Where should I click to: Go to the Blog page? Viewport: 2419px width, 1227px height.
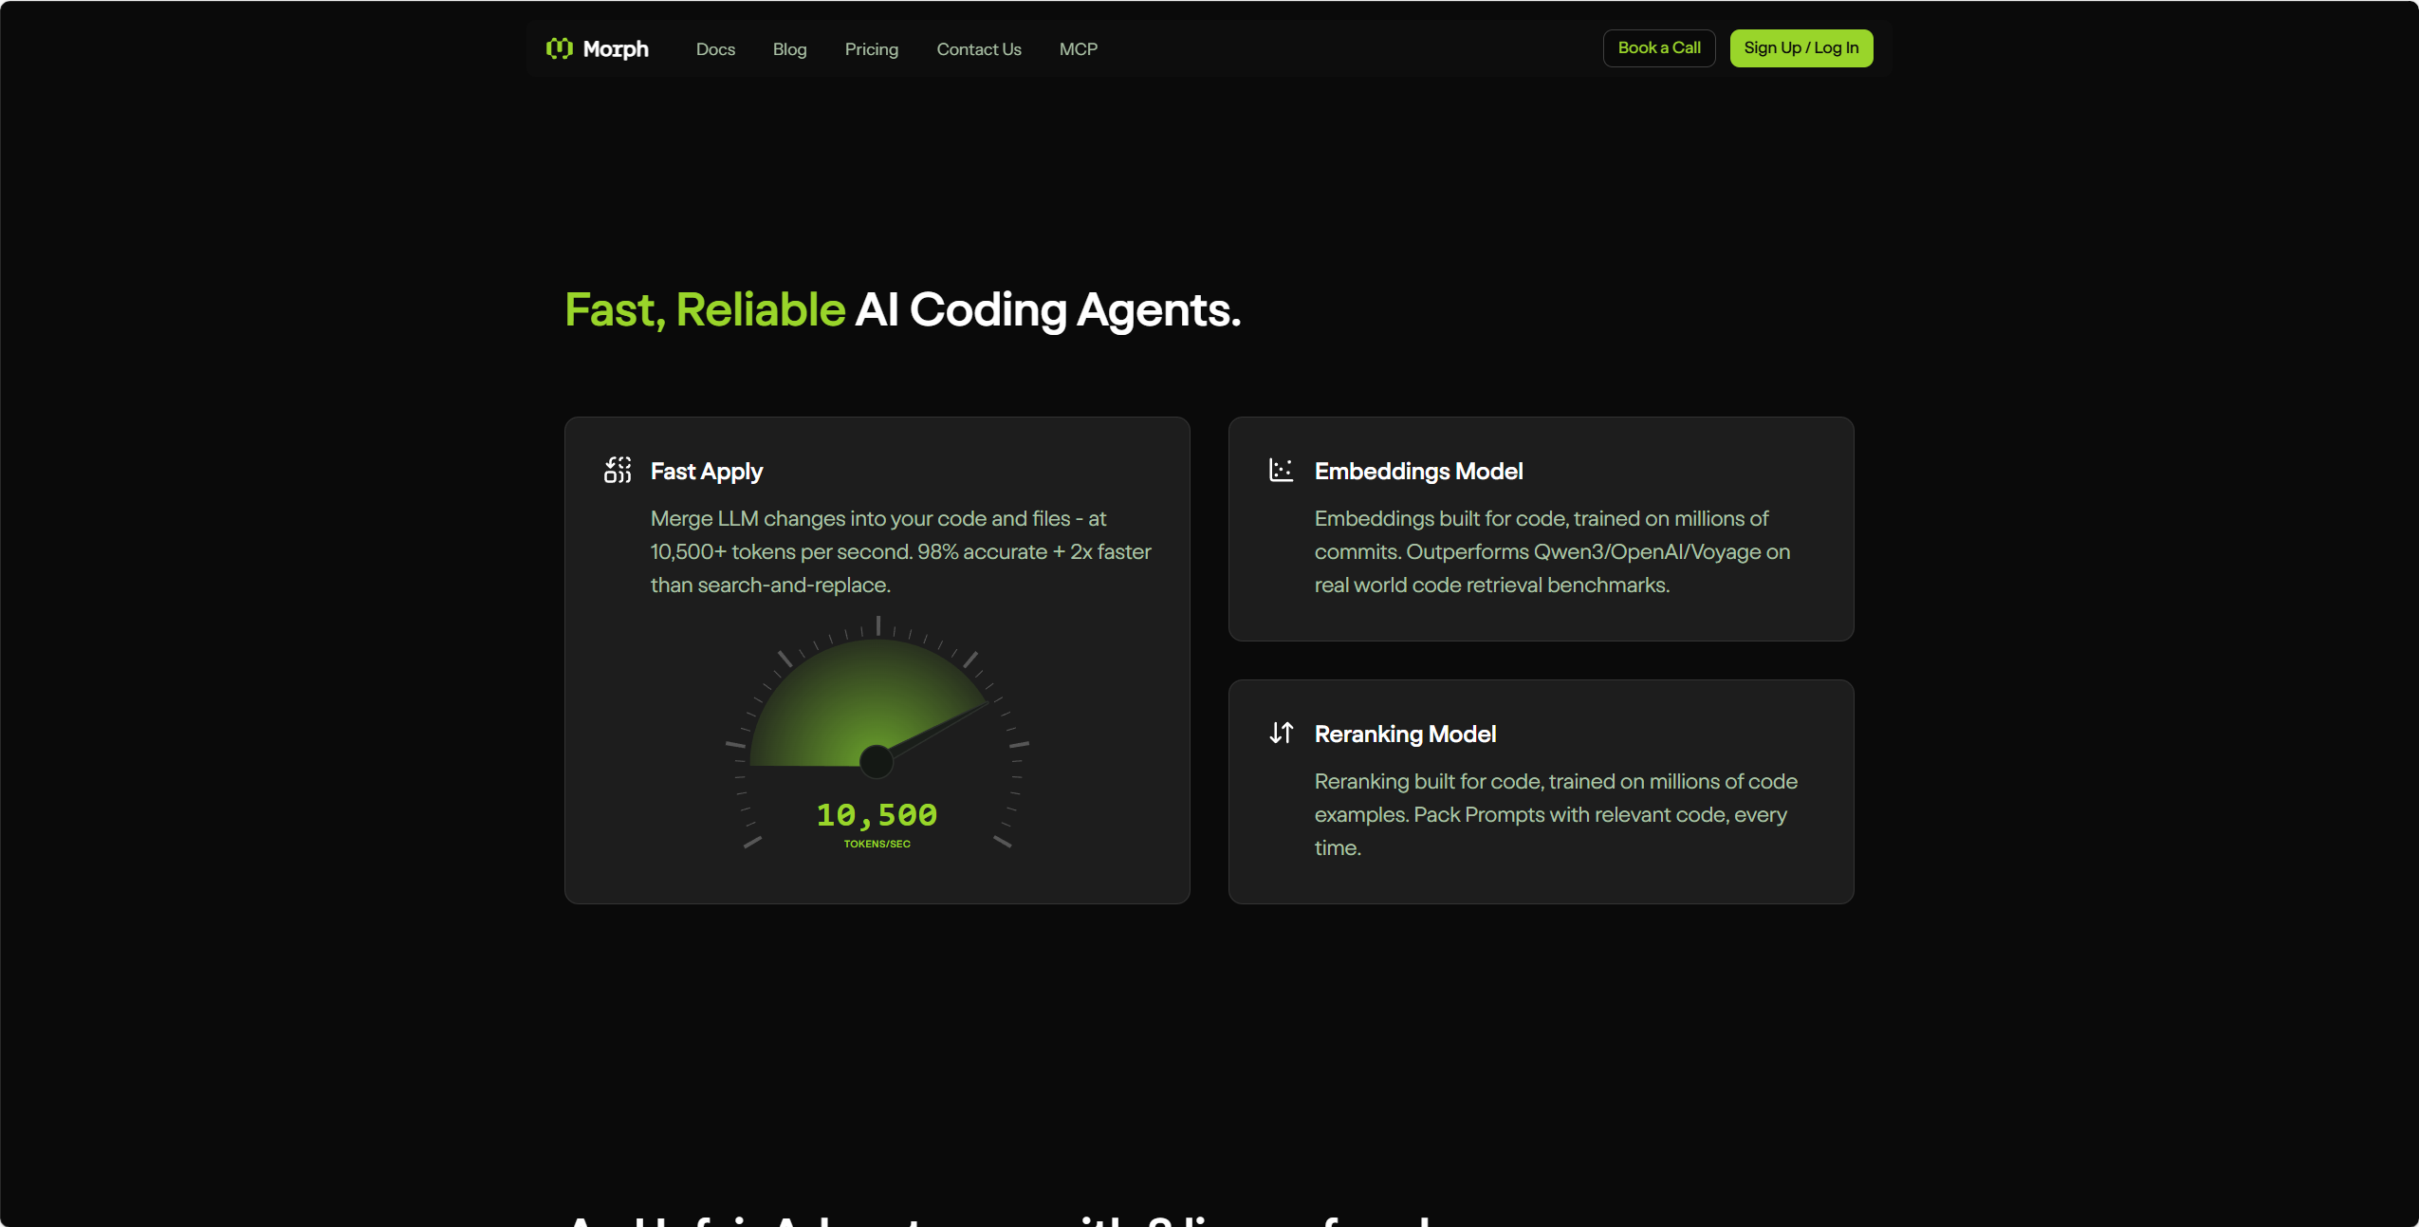click(x=789, y=49)
